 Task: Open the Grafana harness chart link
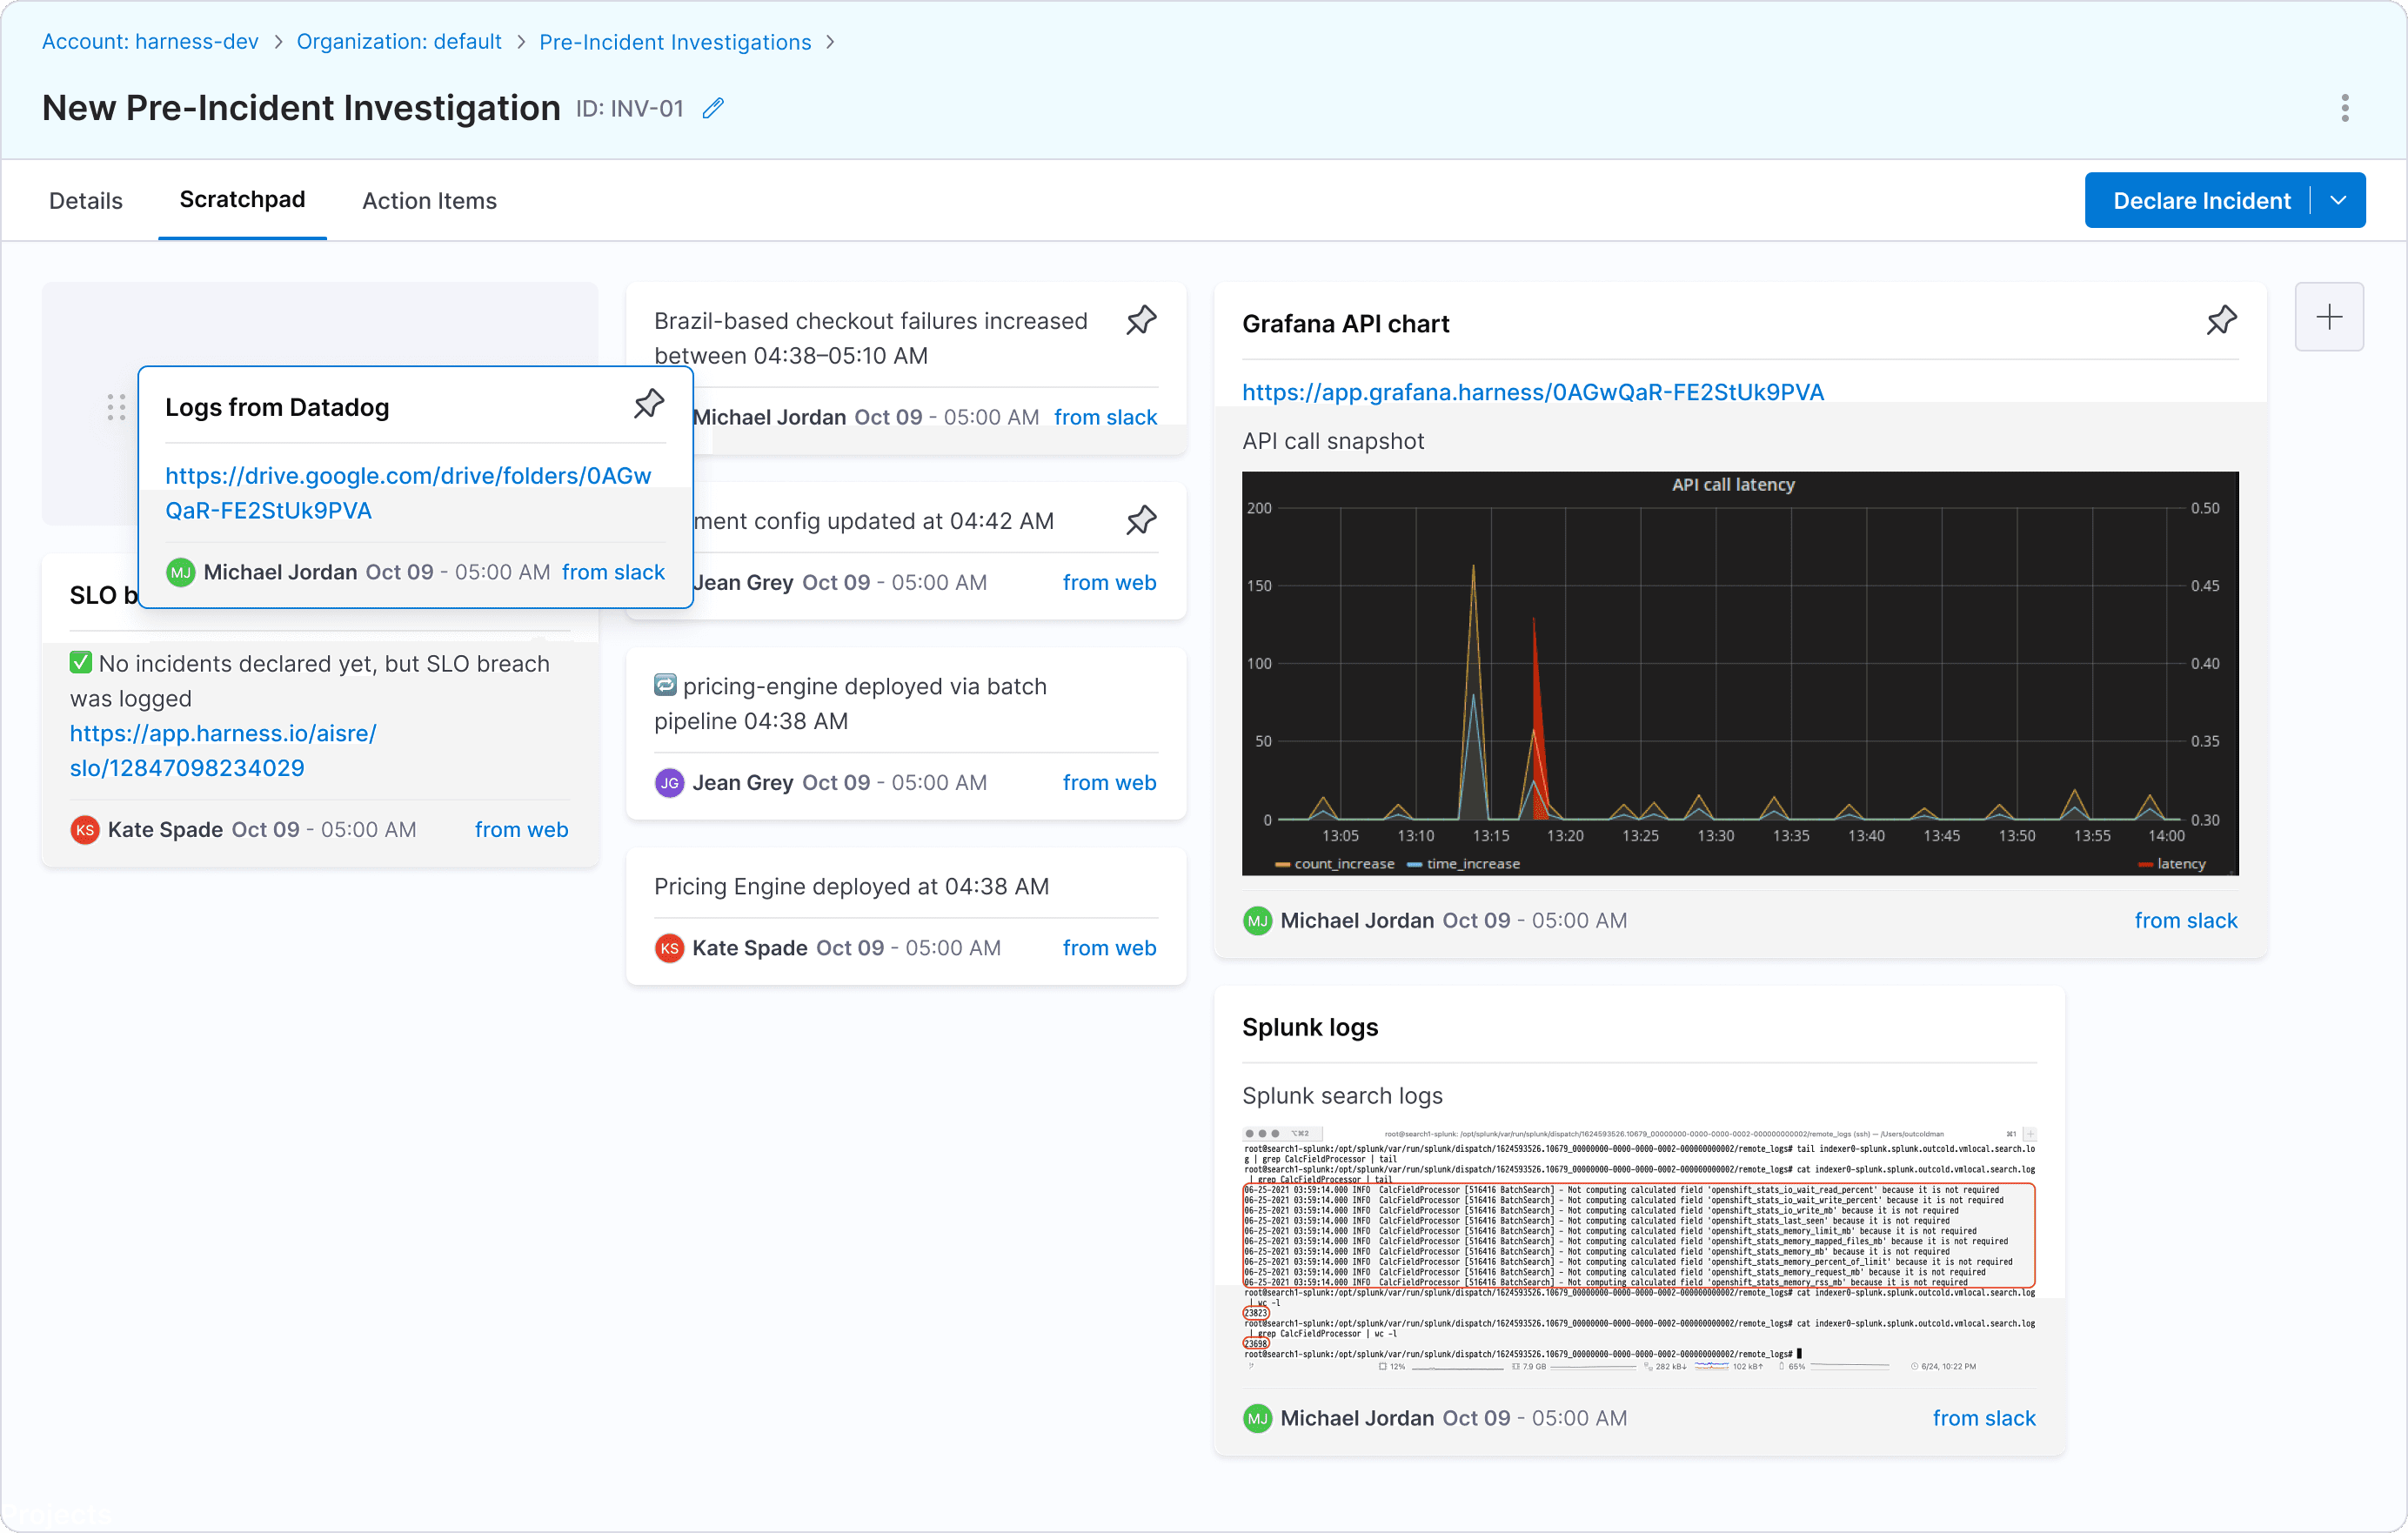coord(1532,391)
